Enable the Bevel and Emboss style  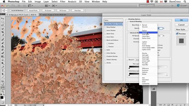tap(106, 40)
